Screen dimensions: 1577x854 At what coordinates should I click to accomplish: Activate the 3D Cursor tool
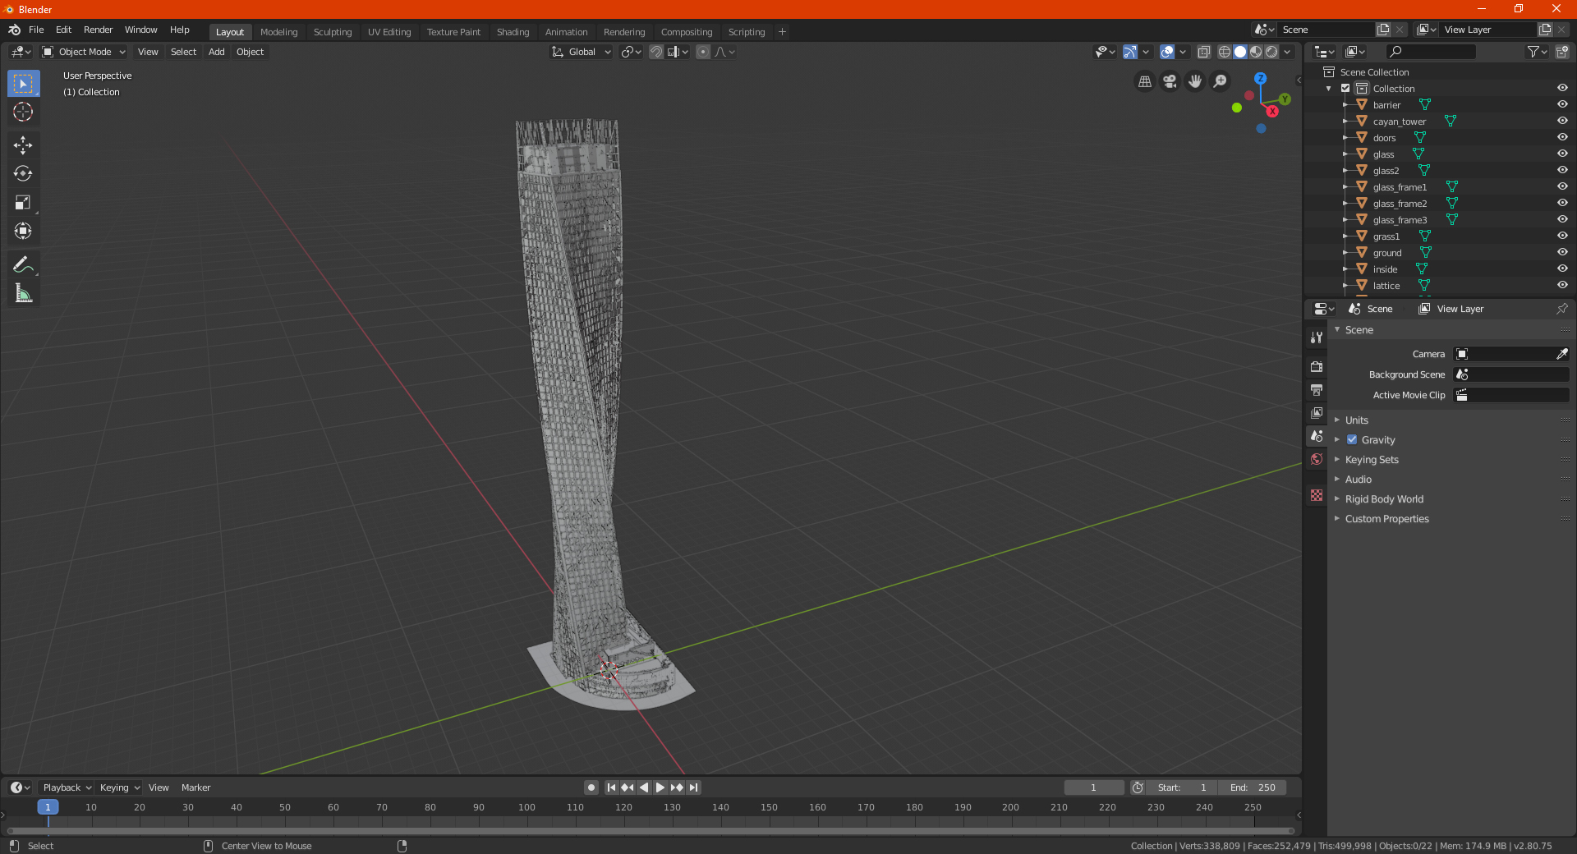[x=23, y=112]
